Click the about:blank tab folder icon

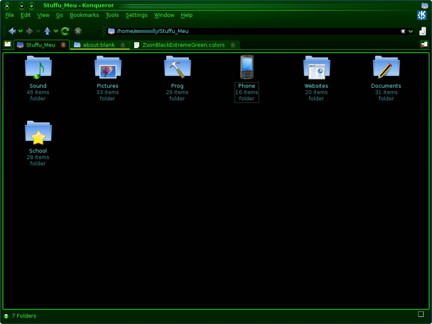tap(77, 45)
